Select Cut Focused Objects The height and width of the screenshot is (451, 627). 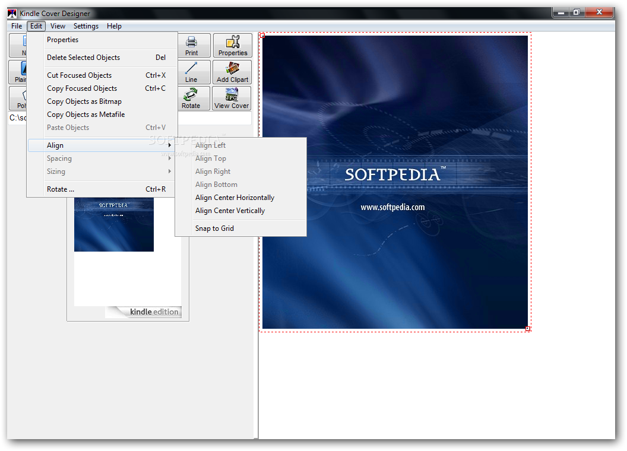102,75
